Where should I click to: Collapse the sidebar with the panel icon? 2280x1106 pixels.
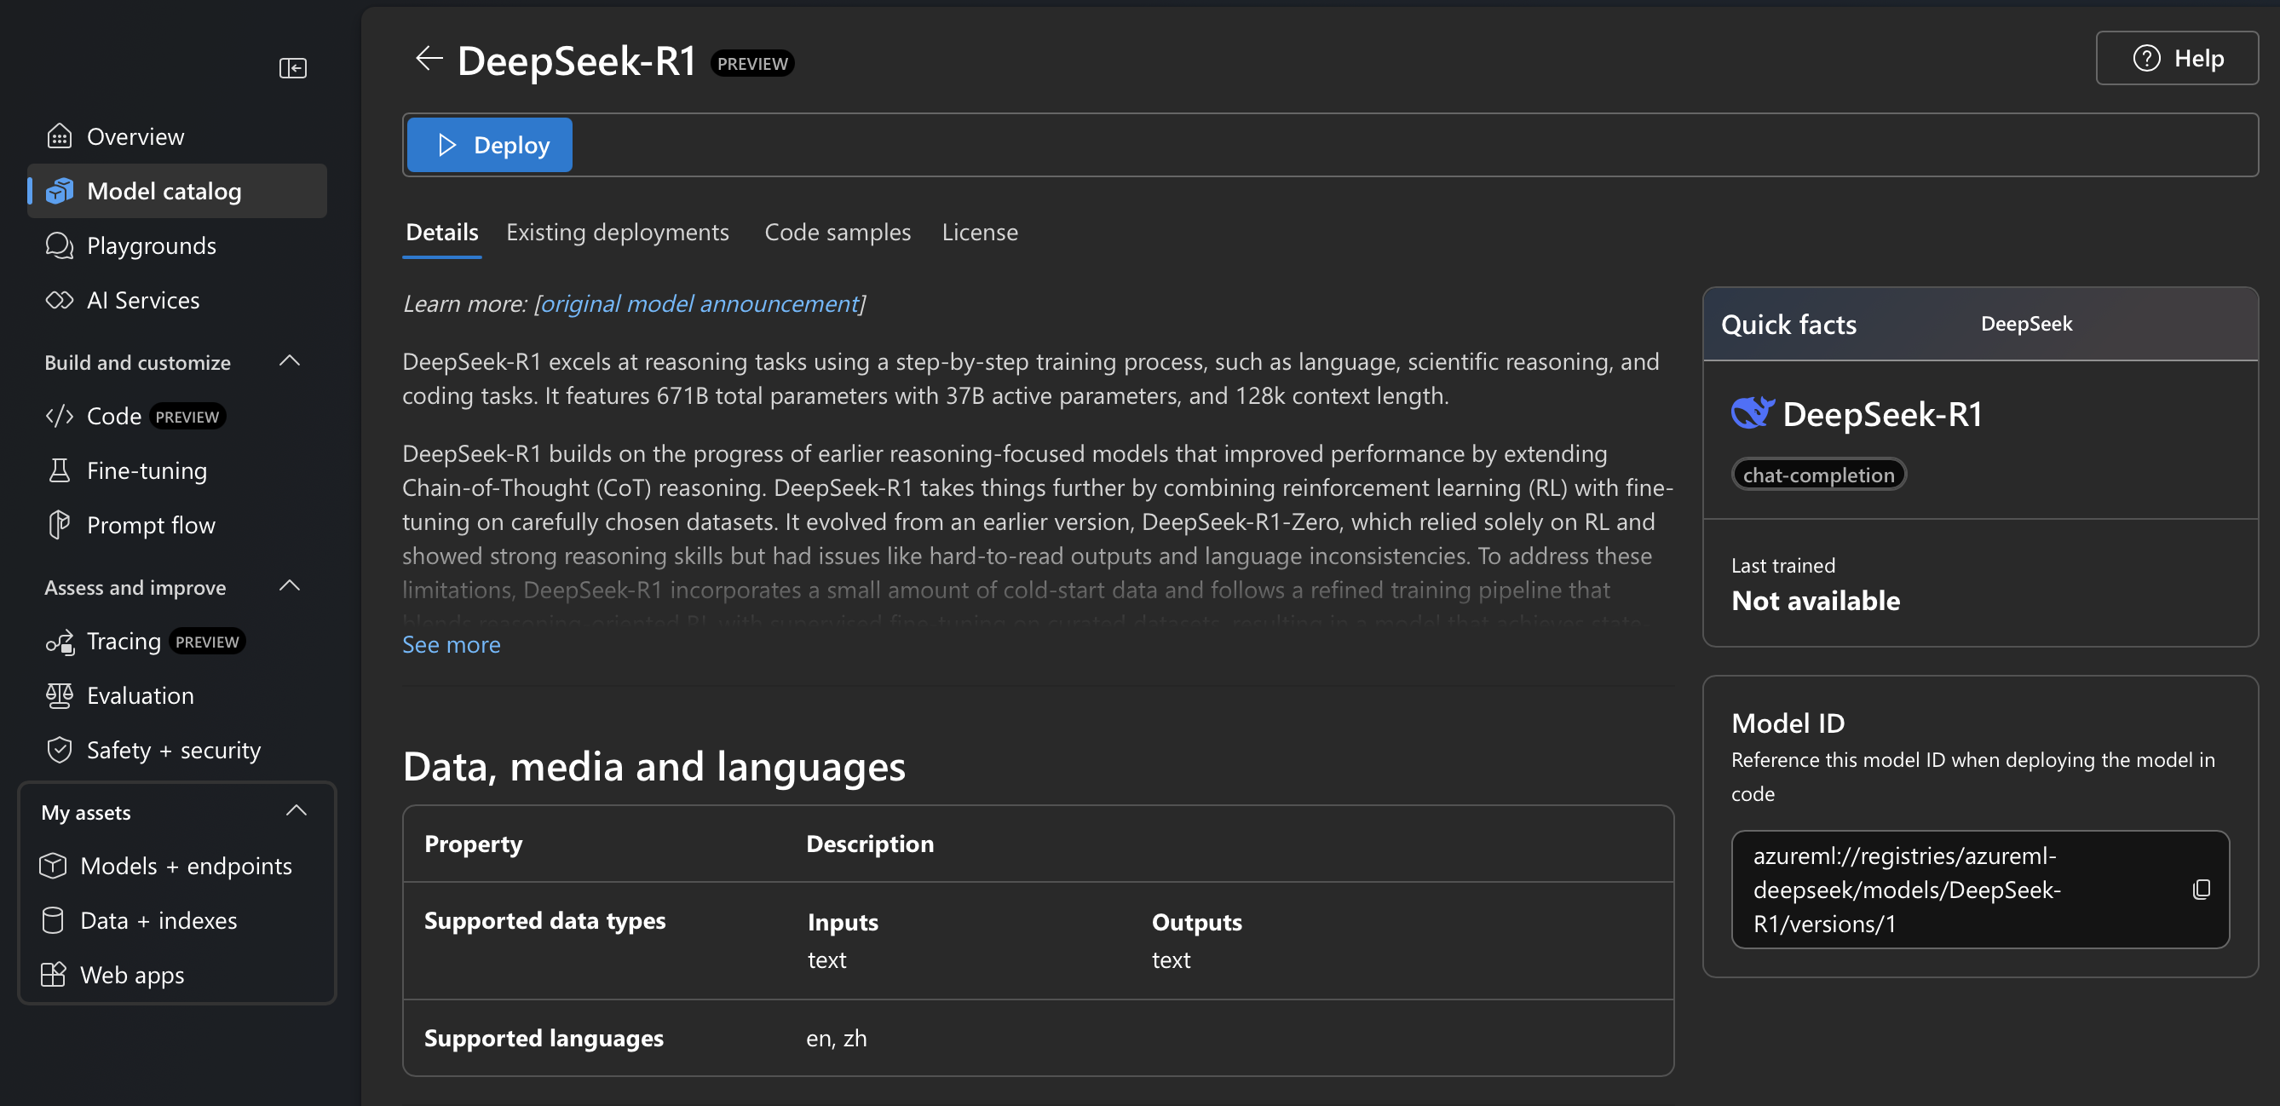[x=293, y=67]
